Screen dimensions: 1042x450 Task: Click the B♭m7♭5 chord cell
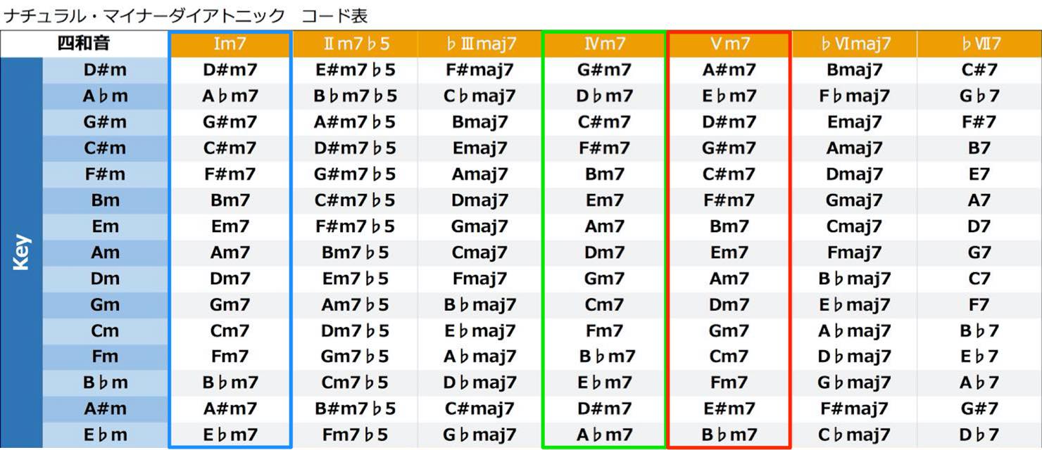tap(355, 96)
